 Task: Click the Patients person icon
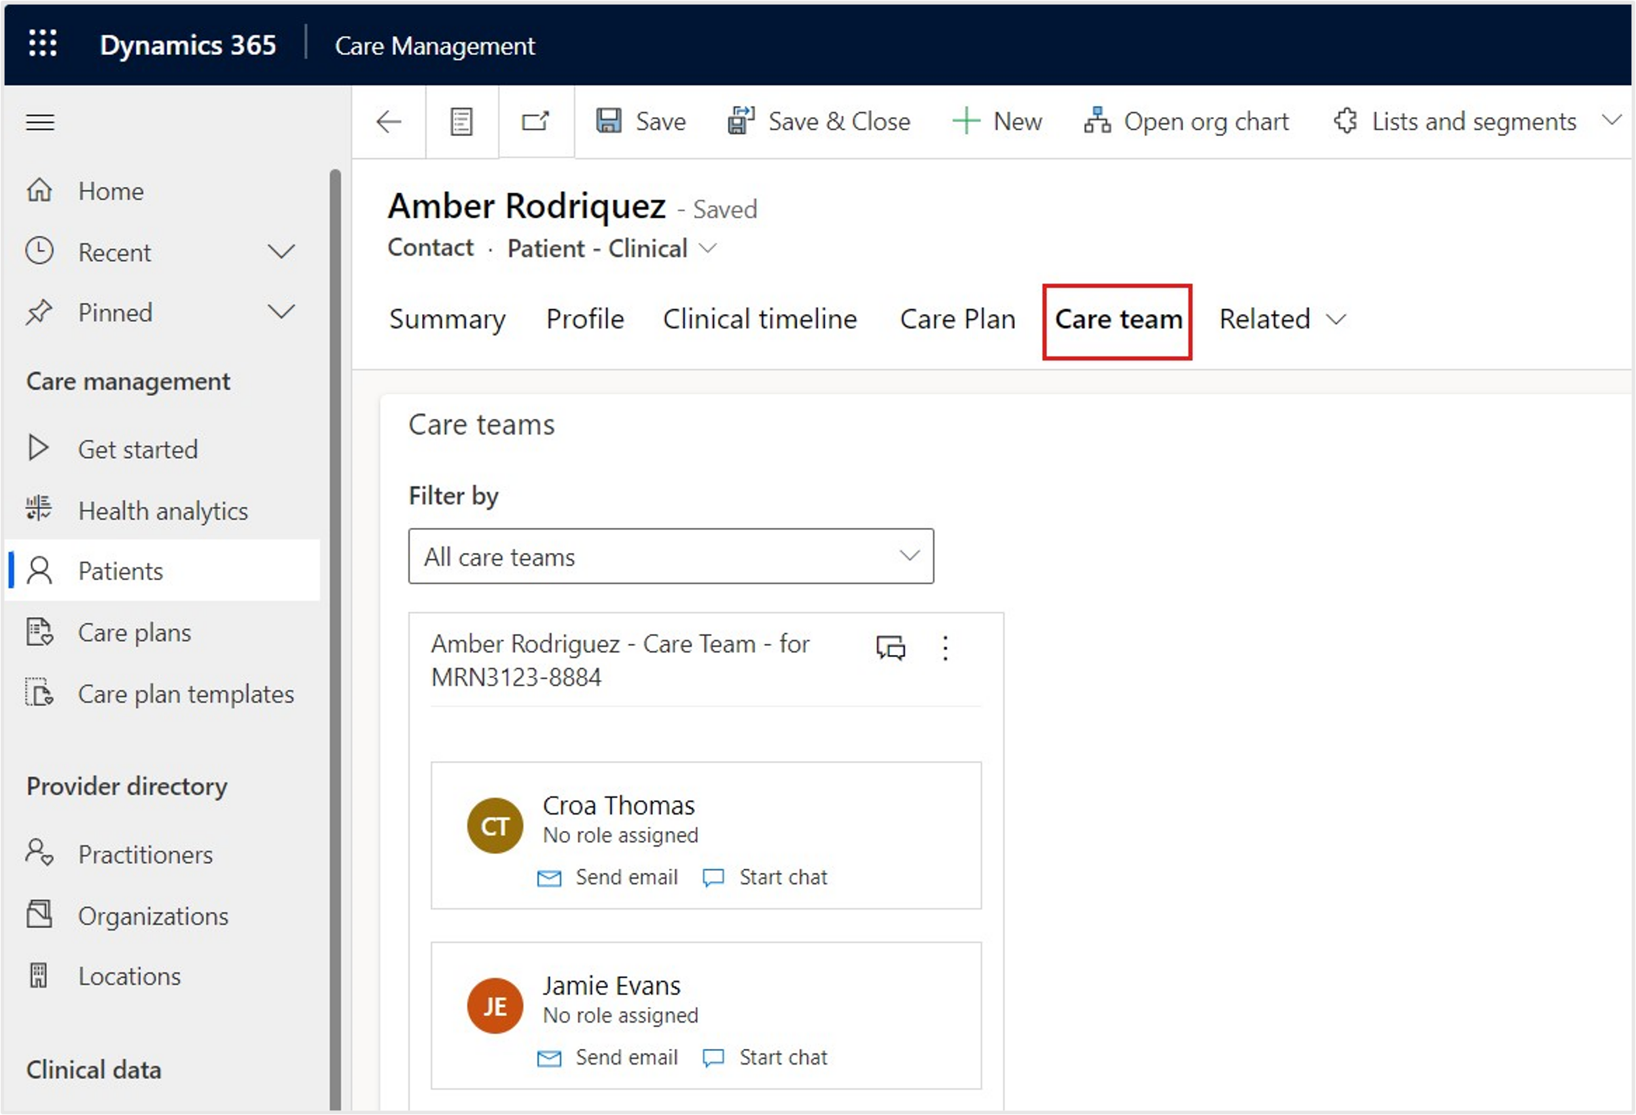39,571
